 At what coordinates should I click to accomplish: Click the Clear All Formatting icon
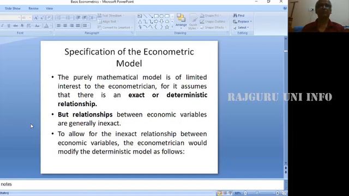(50, 18)
